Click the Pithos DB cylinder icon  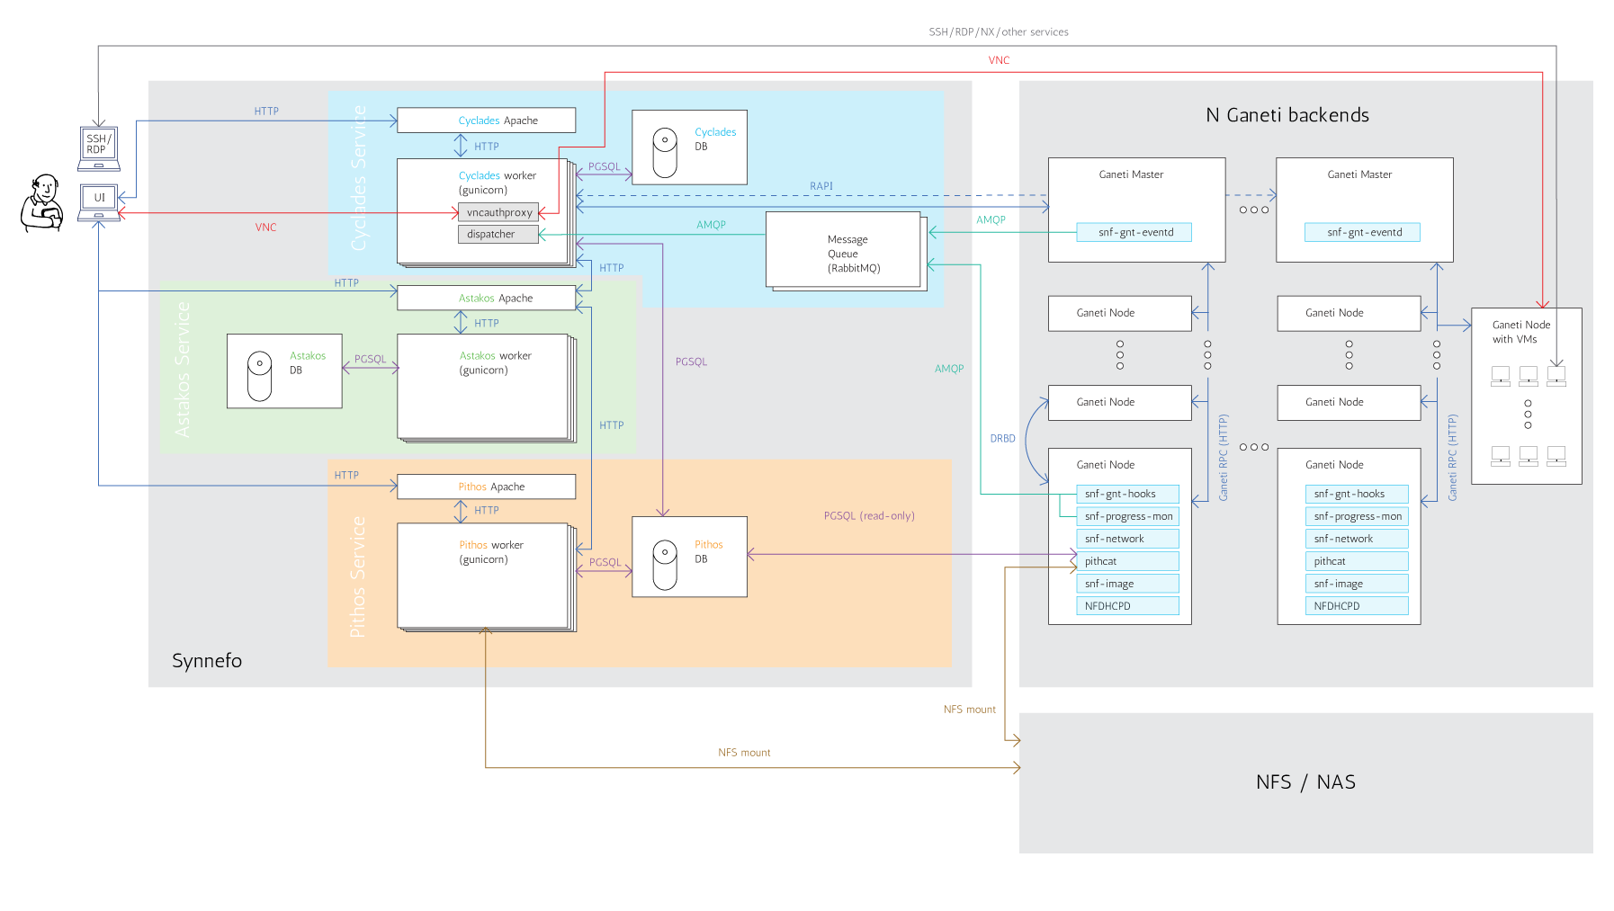[665, 565]
